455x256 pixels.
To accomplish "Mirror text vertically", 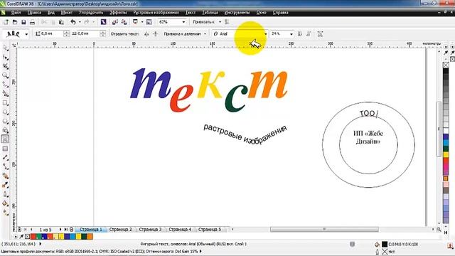I will [155, 34].
